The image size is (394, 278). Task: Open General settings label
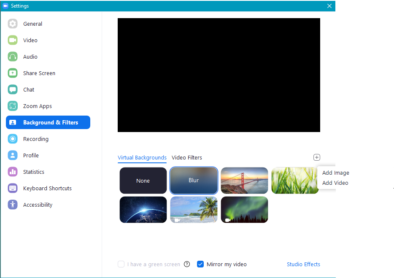coord(32,24)
